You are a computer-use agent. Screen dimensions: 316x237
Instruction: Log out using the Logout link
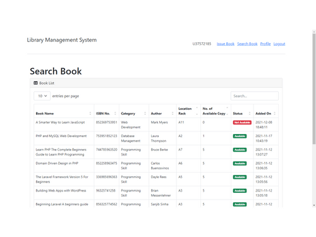[x=279, y=44]
